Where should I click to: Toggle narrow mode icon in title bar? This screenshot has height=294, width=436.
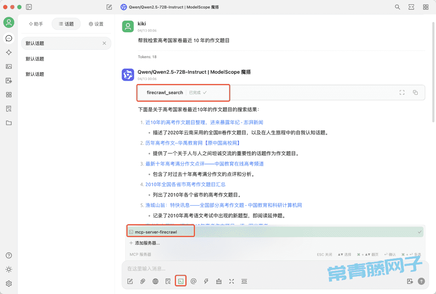pyautogui.click(x=411, y=7)
